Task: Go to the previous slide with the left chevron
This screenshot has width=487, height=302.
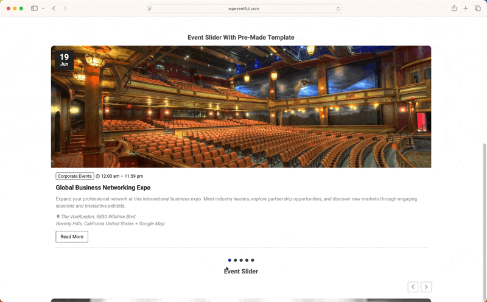Action: point(413,287)
